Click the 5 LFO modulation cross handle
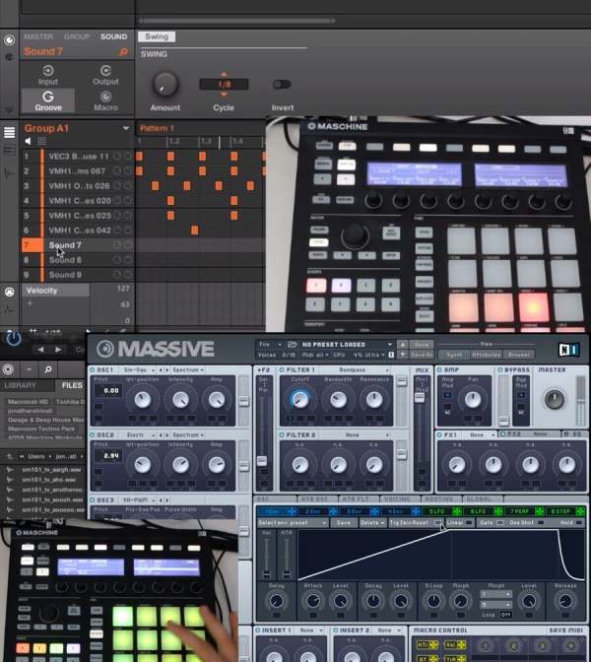The image size is (591, 662). pyautogui.click(x=457, y=511)
